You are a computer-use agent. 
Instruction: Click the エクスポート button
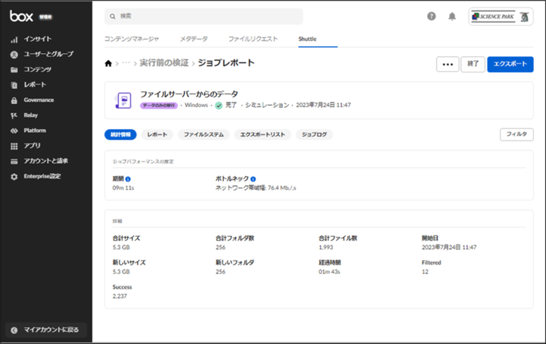[510, 65]
